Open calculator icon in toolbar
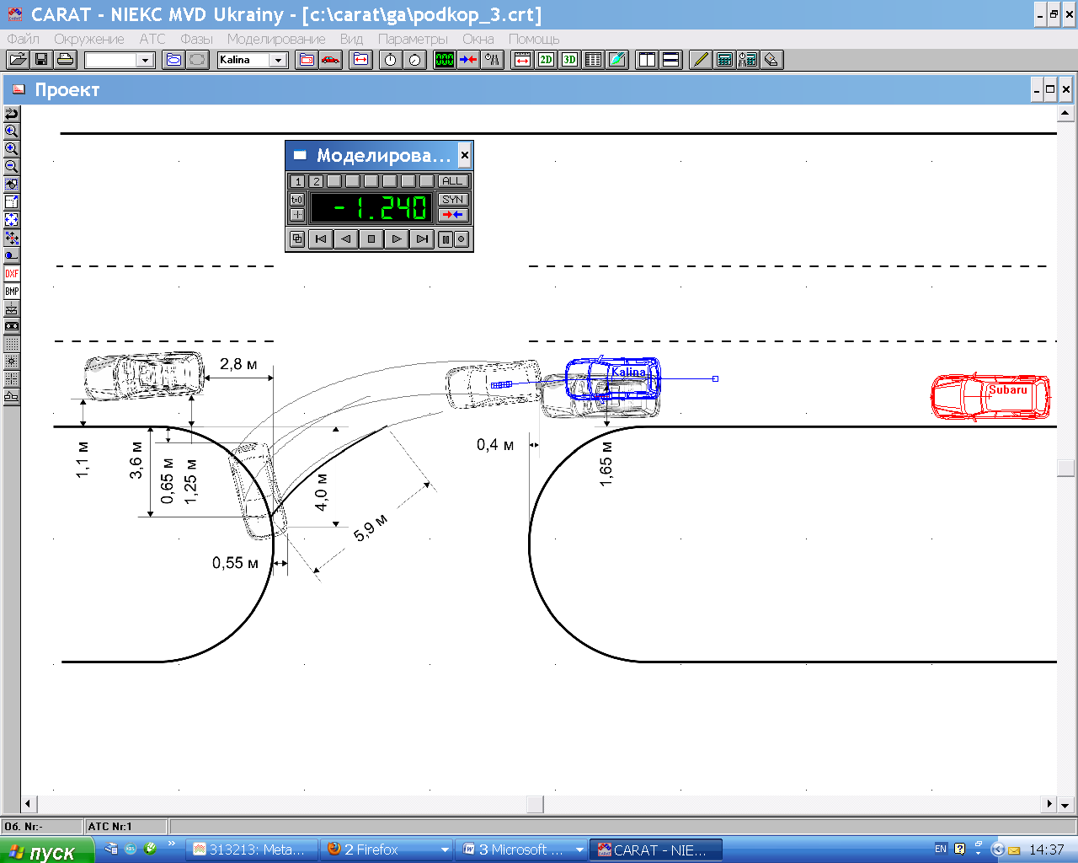1078x863 pixels. (x=724, y=60)
